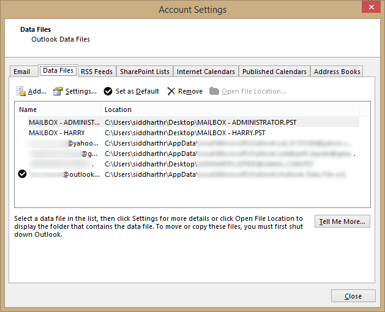Viewport: 385px width, 312px height.
Task: Open the Internet Calendars tab
Action: click(206, 72)
